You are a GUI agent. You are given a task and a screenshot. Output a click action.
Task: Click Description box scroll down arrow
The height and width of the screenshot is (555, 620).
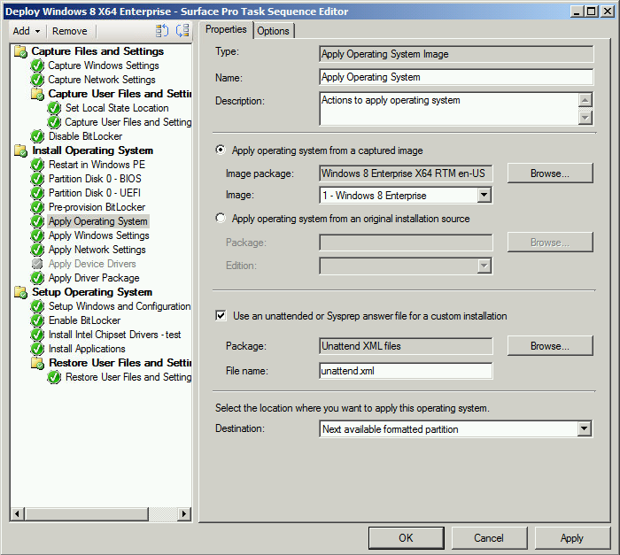(x=585, y=118)
